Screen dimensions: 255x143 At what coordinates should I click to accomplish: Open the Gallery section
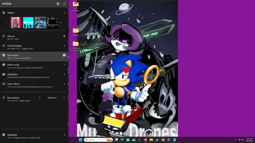click(34, 13)
